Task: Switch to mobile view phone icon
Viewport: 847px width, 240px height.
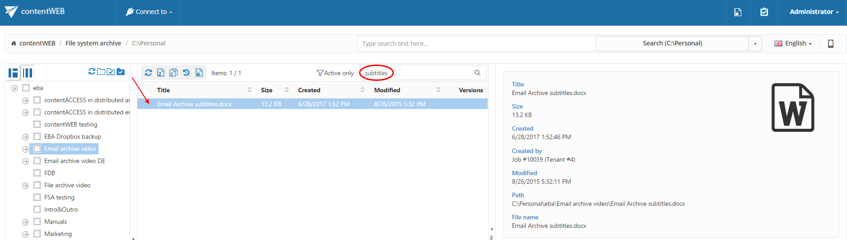Action: tap(830, 44)
